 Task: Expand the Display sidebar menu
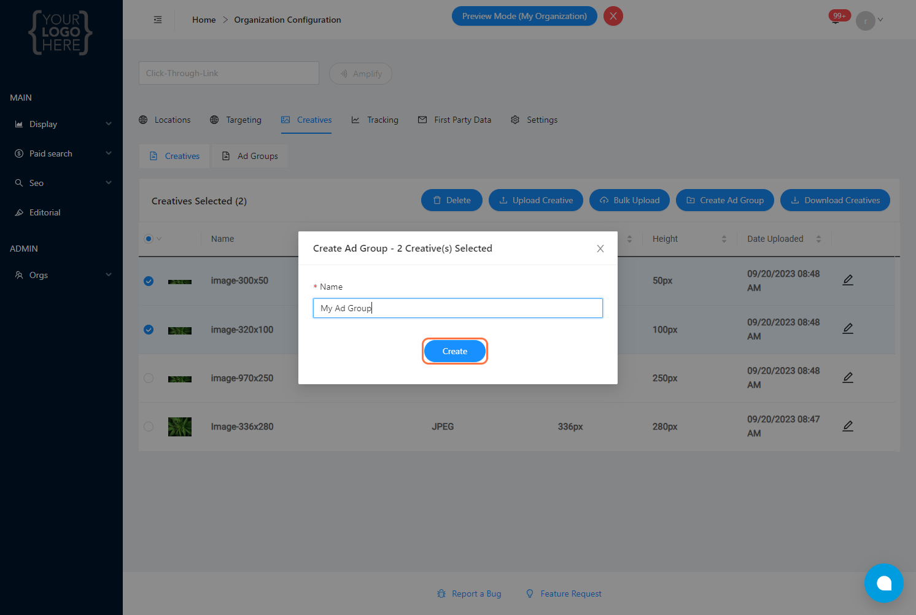coord(61,124)
